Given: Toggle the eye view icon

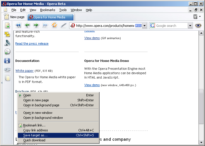Looking at the screenshot, I should (x=199, y=26).
